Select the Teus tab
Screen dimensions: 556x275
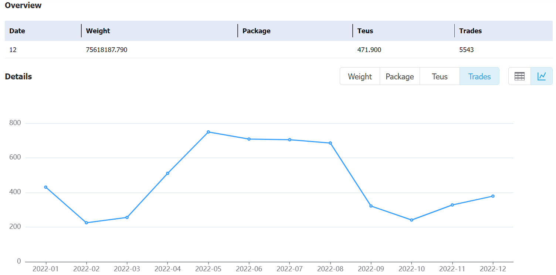click(x=440, y=76)
